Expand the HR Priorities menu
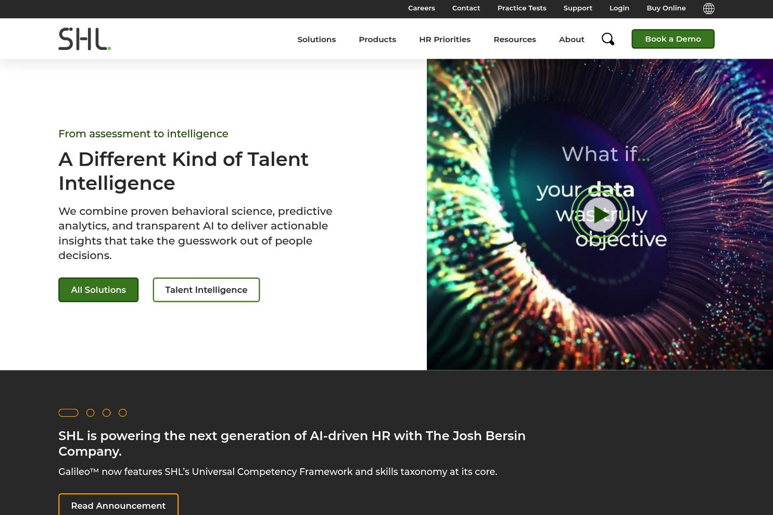Image resolution: width=773 pixels, height=515 pixels. coord(445,40)
